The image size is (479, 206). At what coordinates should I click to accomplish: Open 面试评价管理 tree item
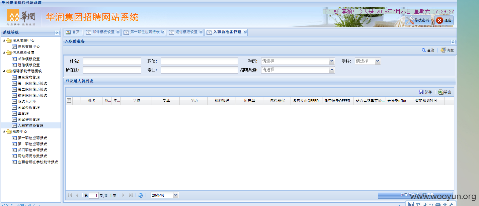tap(29, 119)
